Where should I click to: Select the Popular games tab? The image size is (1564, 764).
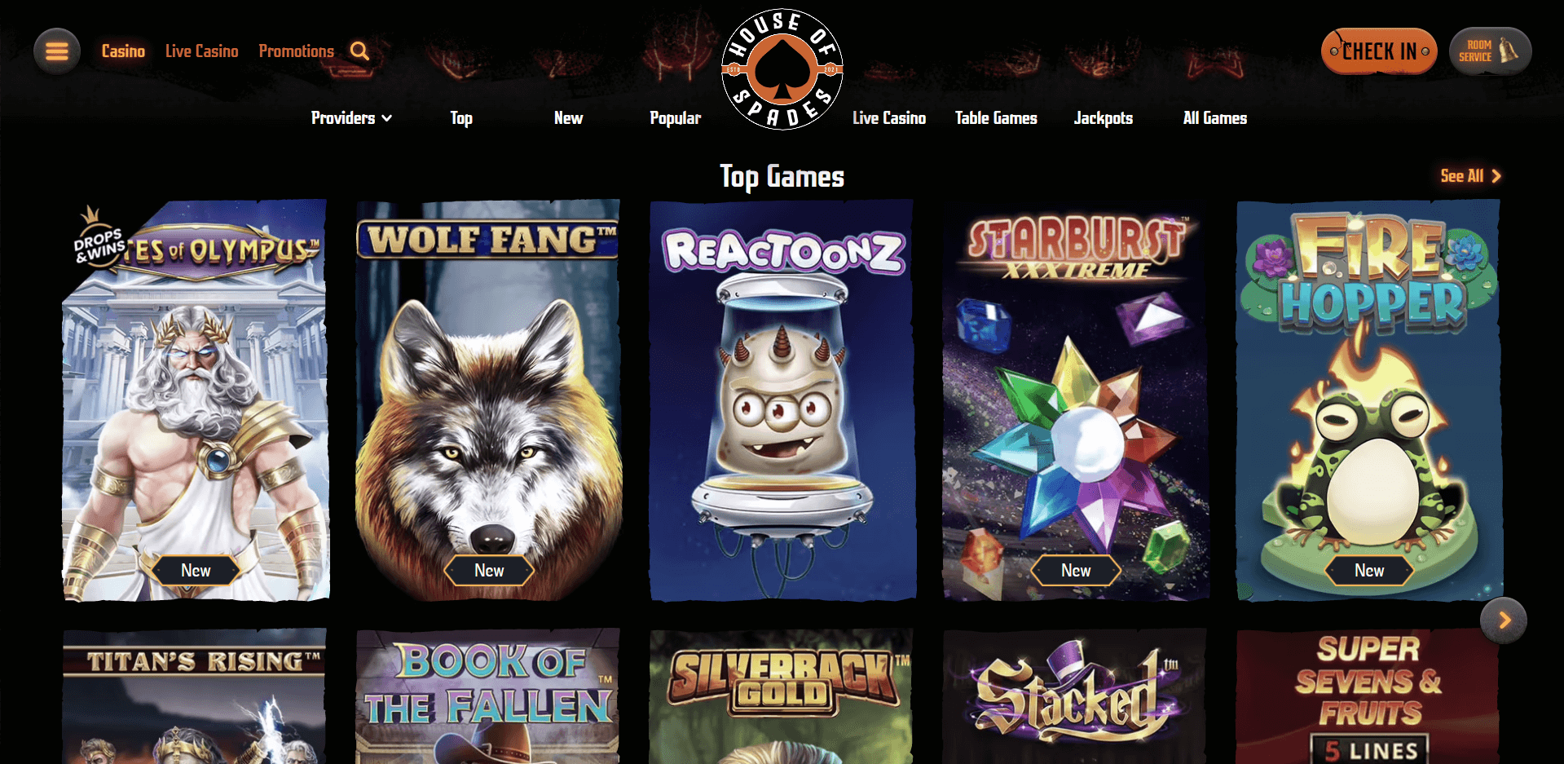point(675,118)
